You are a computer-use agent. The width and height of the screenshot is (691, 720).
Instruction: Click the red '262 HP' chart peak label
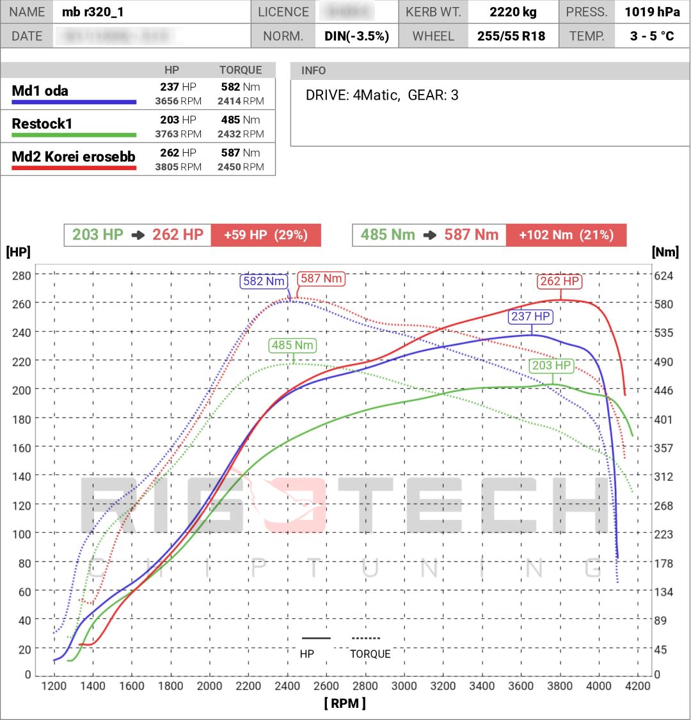click(560, 281)
